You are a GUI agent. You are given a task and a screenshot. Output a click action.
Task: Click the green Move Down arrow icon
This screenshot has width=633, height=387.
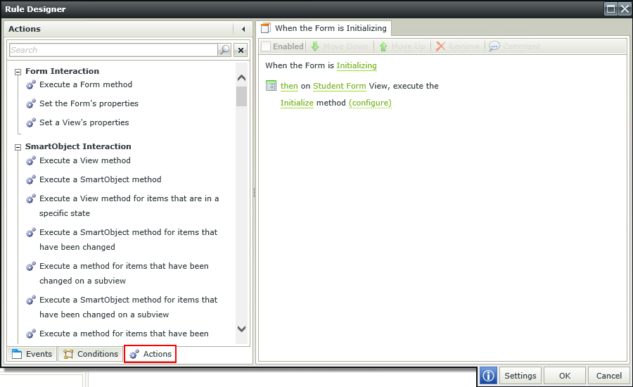pyautogui.click(x=315, y=46)
